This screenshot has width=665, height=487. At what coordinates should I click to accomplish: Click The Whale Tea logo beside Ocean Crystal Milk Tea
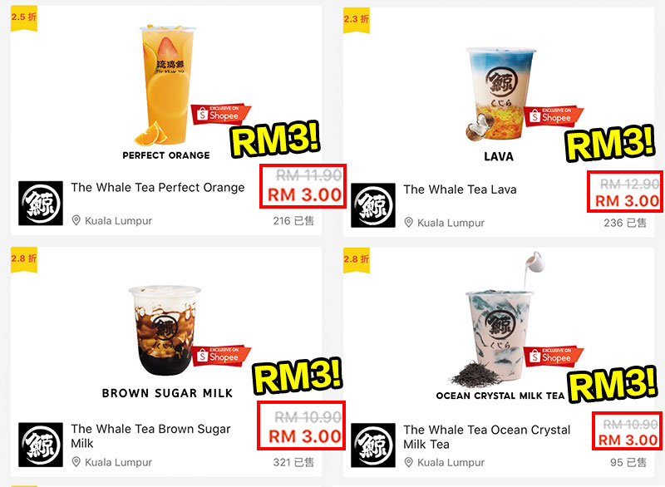tap(373, 445)
